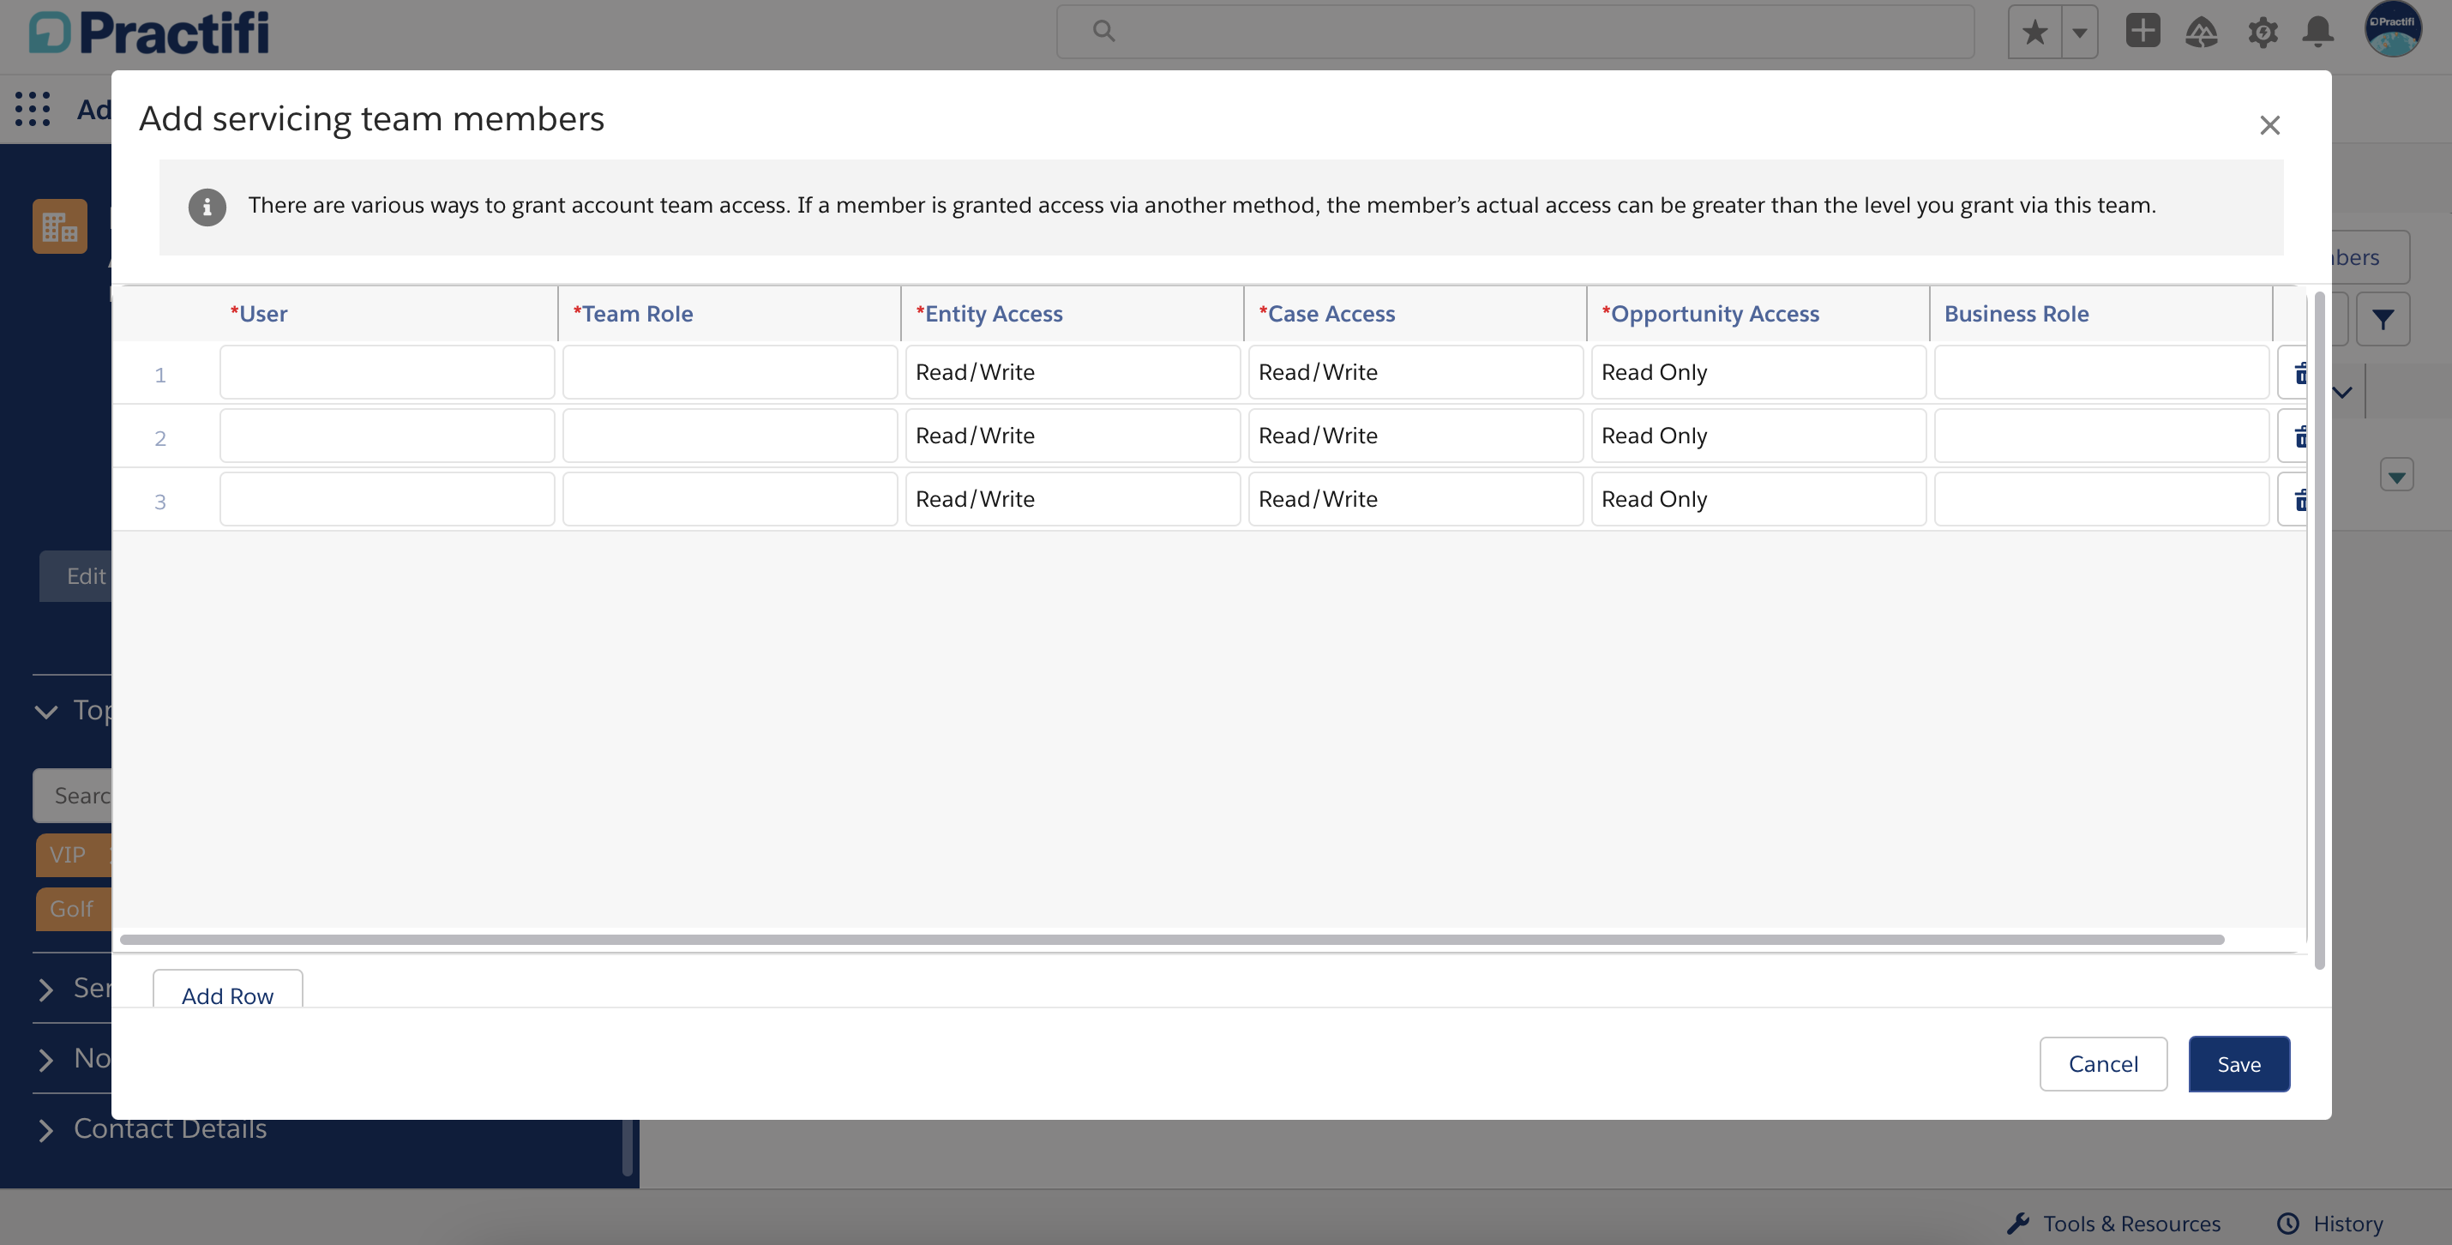Screen dimensions: 2452x1245
Task: Click the filter funnel icon behind the dialog
Action: point(2383,319)
